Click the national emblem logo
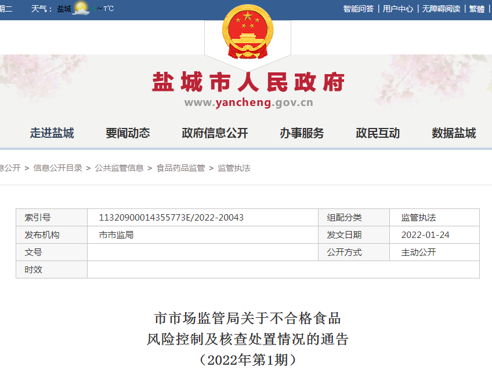The width and height of the screenshot is (492, 374). 248,32
